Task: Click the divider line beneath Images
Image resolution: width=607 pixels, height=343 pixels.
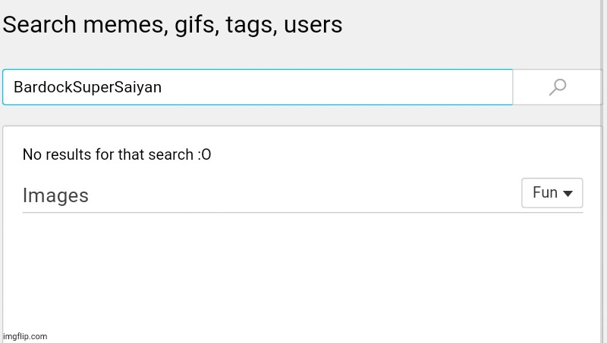Action: (x=303, y=213)
